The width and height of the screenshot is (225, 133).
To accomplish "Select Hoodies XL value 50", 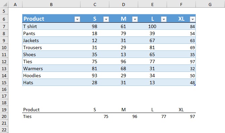I will click(x=181, y=76).
